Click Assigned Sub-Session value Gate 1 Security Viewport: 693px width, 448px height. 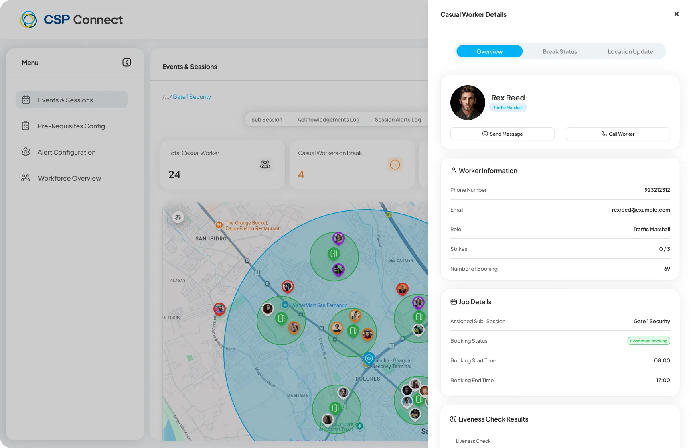click(x=652, y=321)
